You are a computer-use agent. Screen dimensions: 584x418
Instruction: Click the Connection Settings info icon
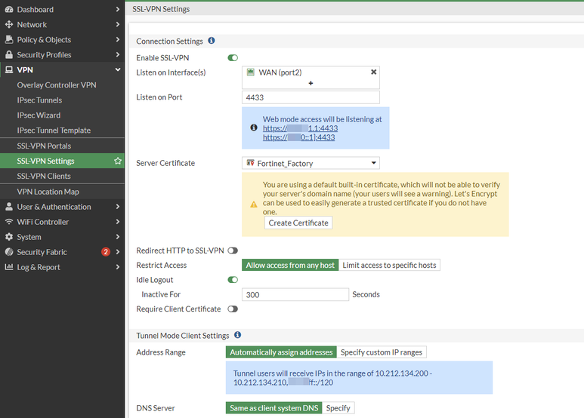tap(212, 41)
